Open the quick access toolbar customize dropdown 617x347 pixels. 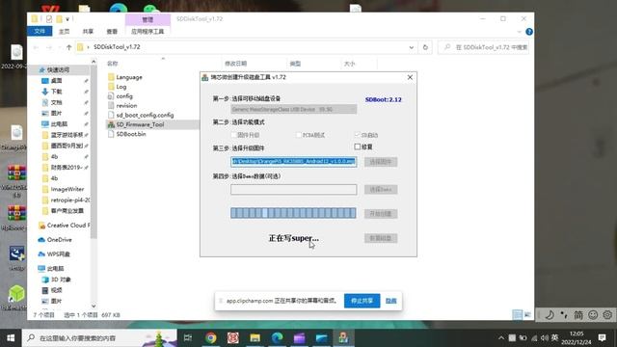tap(67, 19)
